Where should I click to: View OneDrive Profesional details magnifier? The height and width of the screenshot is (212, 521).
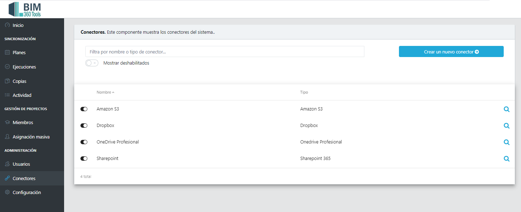(507, 142)
